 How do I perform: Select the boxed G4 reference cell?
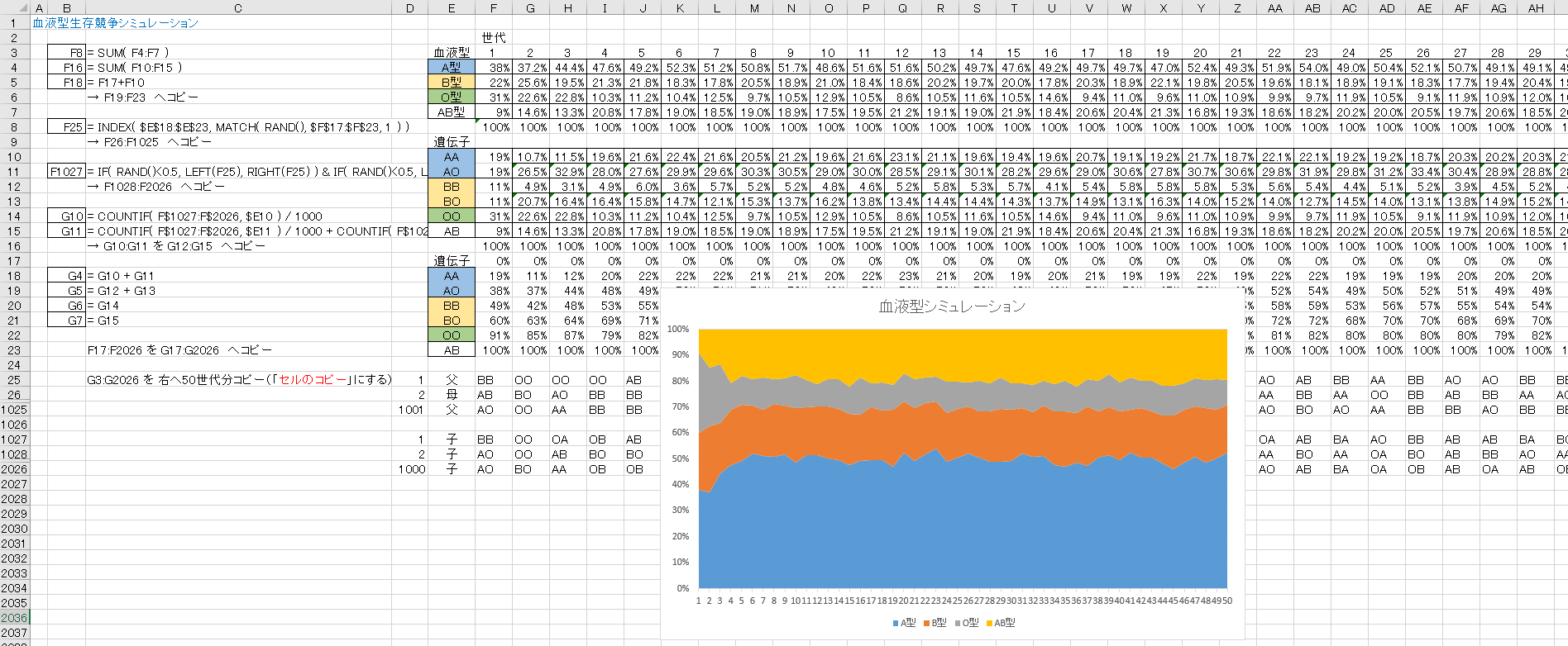[66, 276]
